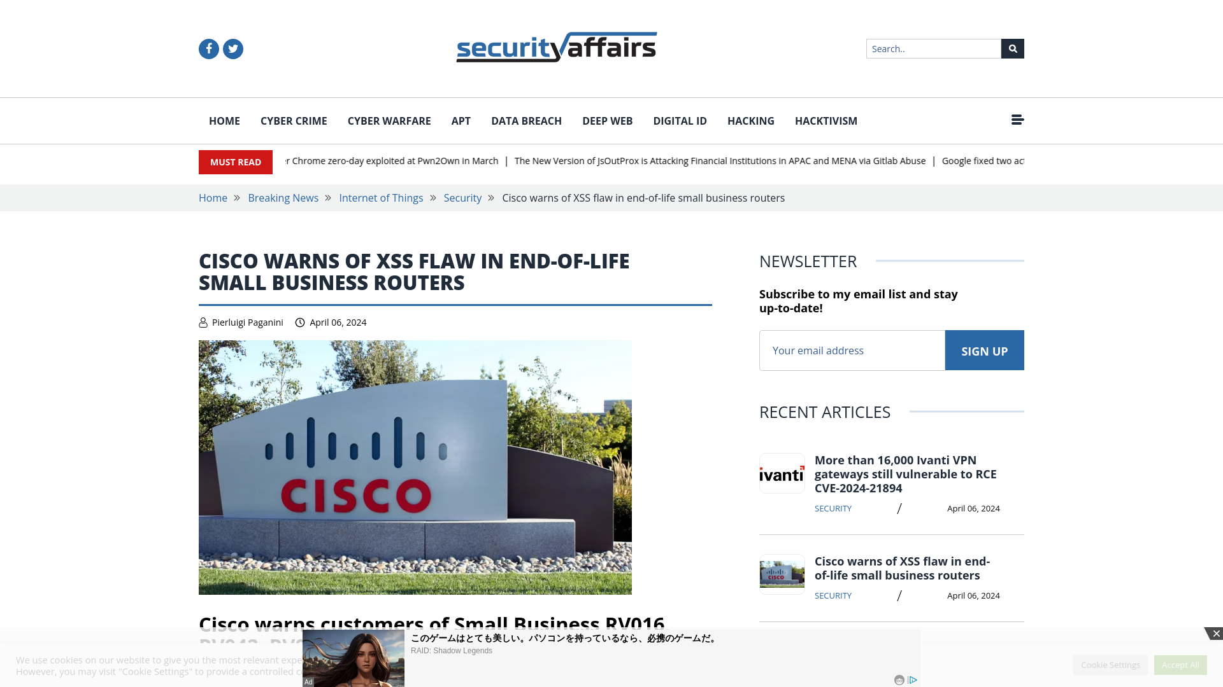This screenshot has width=1223, height=687.
Task: Click the breadcrumb home icon
Action: 213,198
